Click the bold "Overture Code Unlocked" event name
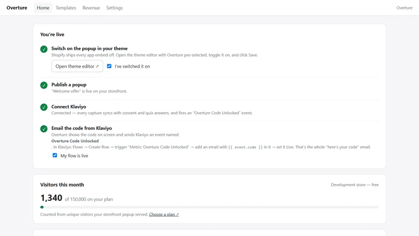Screen dimensions: 419x236 pos(75,141)
